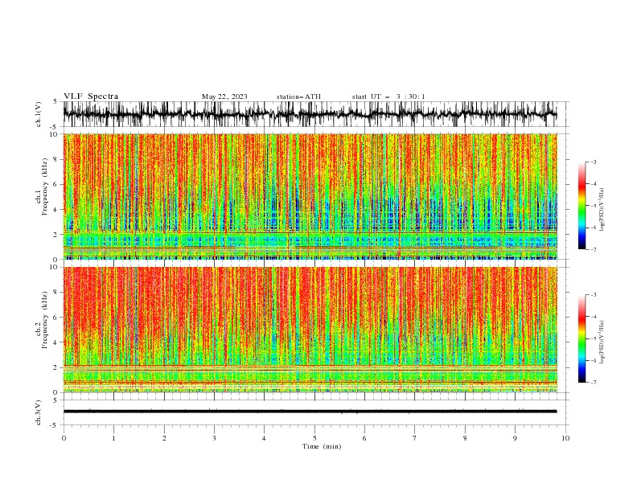
Task: Click the 'start UT = 3 : 30: 1' text
Action: click(388, 96)
